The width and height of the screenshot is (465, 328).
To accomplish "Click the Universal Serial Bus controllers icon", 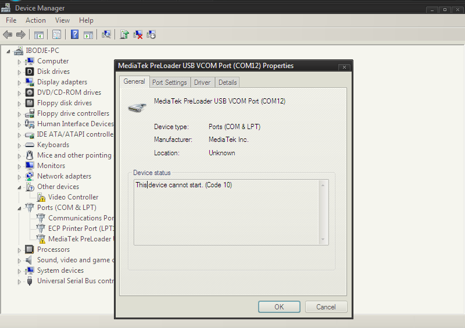I will [x=30, y=281].
